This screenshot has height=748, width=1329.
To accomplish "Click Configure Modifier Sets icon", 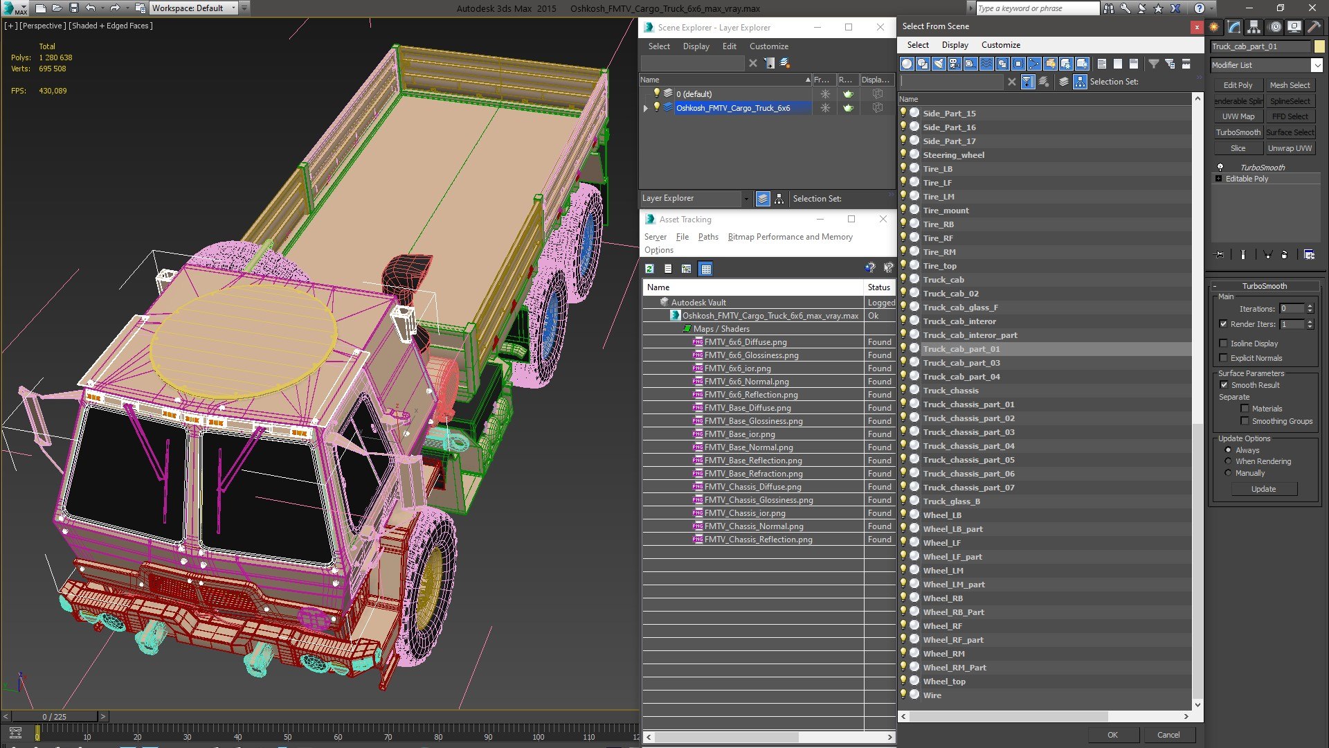I will tap(1309, 255).
